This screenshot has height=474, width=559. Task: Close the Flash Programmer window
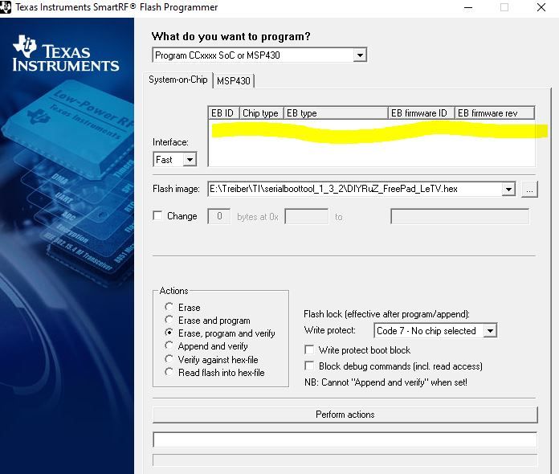point(541,7)
